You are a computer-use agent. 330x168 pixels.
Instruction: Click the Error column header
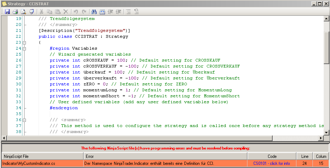pos(165,156)
